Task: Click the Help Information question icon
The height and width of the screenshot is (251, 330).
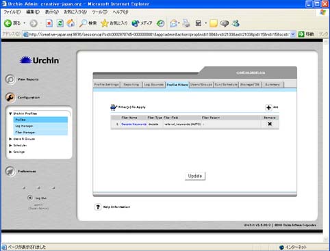Action: tap(98, 207)
